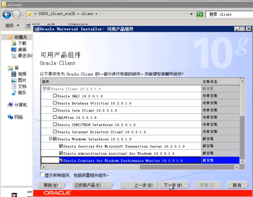Check the Oracle SQLJ 10.2.0.1.0 checkbox
This screenshot has width=253, height=197.
[55, 96]
